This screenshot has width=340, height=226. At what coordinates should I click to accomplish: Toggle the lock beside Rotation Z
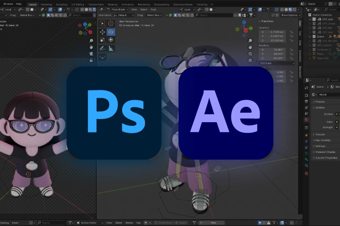(291, 58)
